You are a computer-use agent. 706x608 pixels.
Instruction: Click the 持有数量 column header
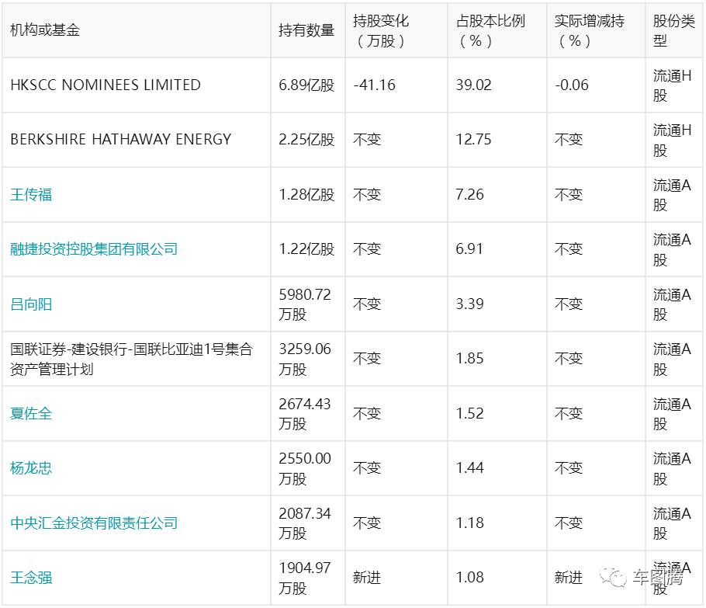(306, 30)
